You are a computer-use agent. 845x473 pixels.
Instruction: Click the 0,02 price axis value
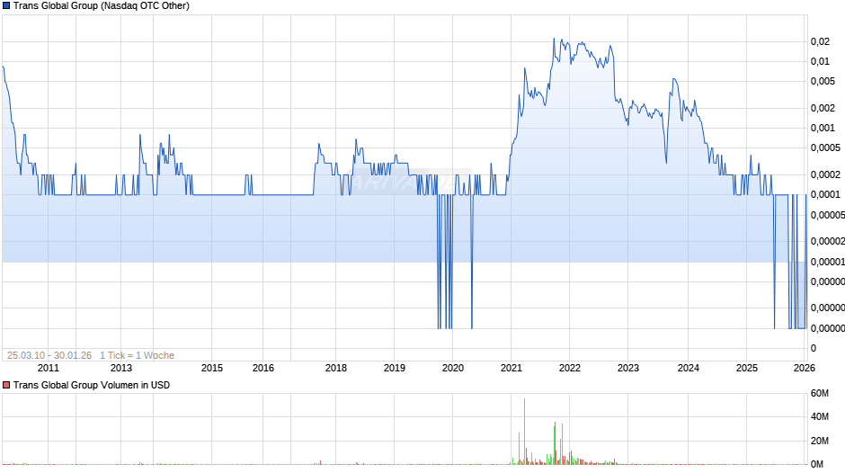[820, 41]
